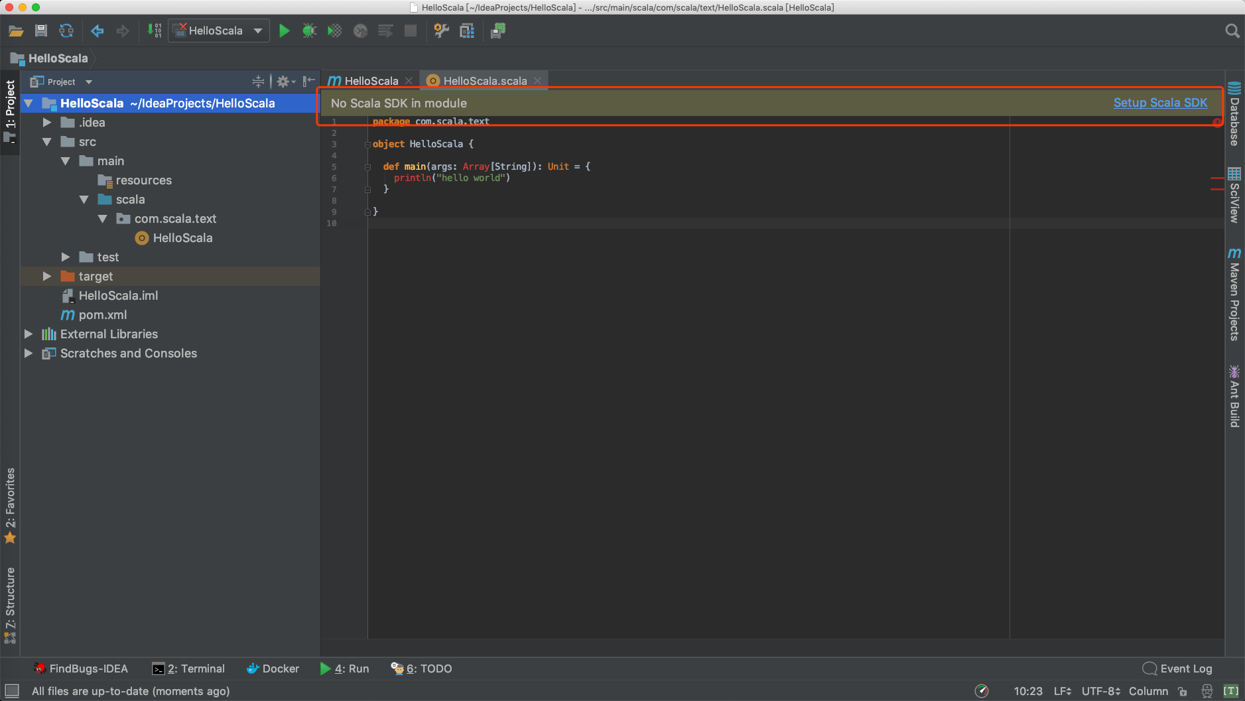1245x701 pixels.
Task: Open the LF line separator dropdown
Action: click(1063, 691)
